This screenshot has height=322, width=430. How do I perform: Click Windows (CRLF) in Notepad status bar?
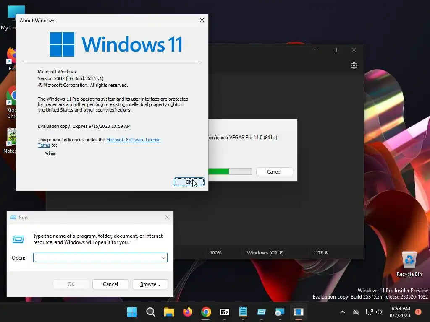(265, 253)
